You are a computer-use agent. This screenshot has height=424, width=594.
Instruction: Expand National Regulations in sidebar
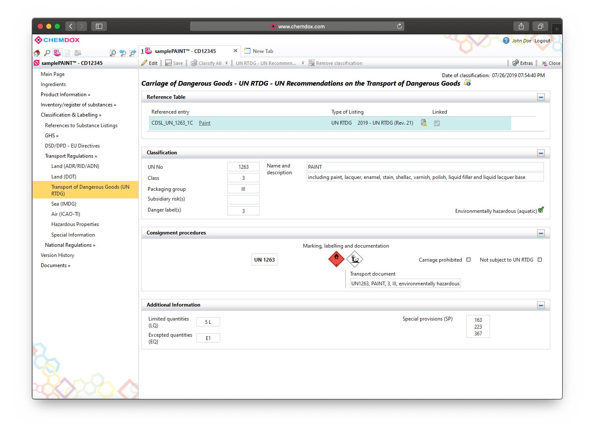coord(70,245)
